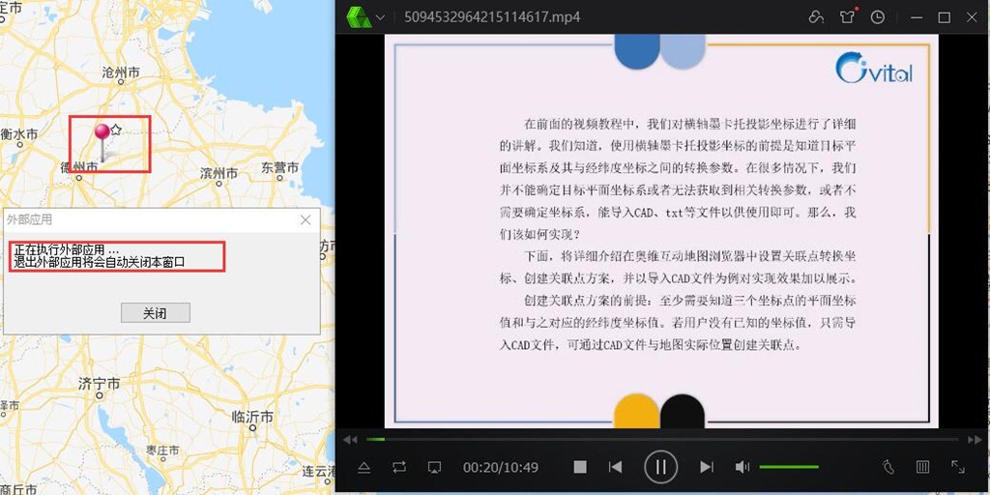Click the green player logo

tap(360, 17)
